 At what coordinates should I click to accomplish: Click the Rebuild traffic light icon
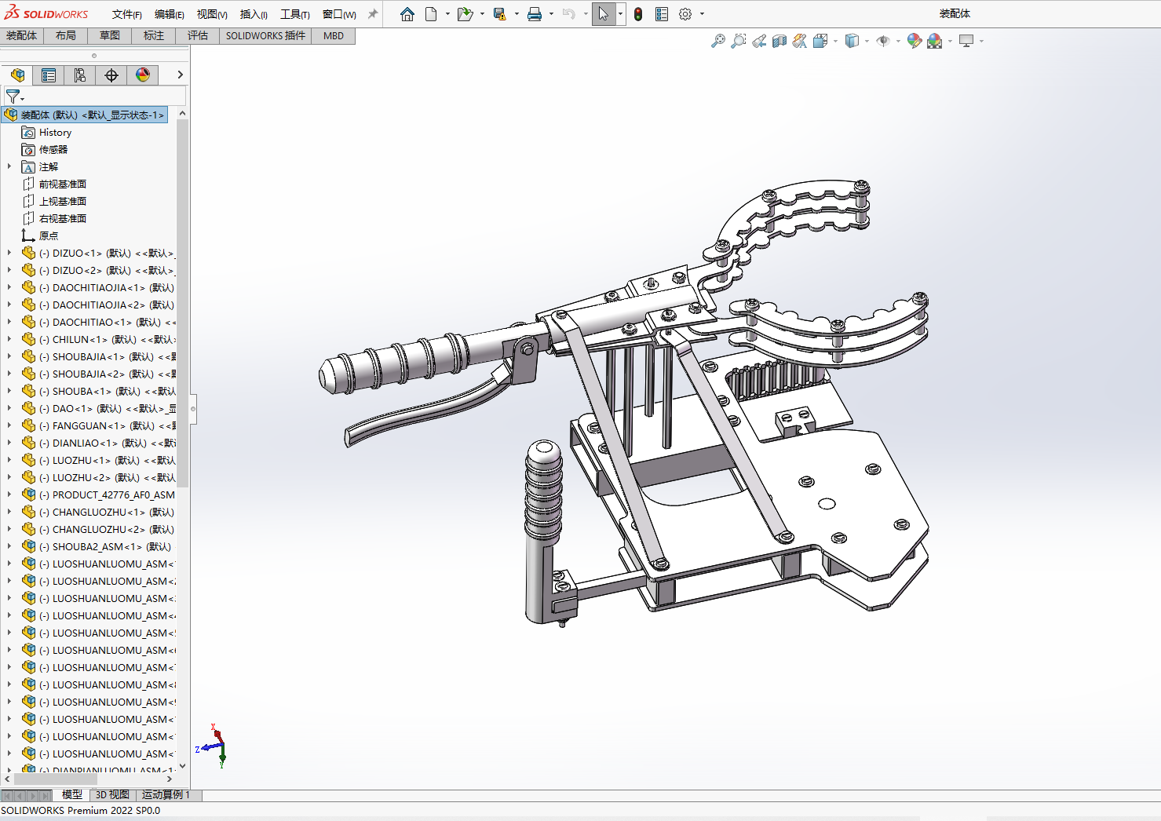coord(638,14)
